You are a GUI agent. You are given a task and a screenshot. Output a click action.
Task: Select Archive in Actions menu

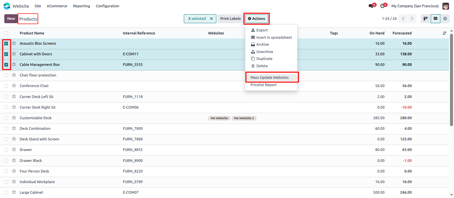[271, 44]
